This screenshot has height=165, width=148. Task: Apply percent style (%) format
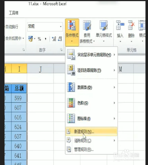[x=39, y=39]
